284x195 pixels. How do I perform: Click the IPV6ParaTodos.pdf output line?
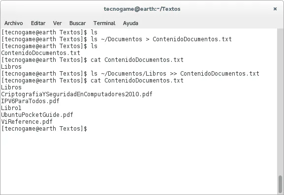click(x=30, y=101)
